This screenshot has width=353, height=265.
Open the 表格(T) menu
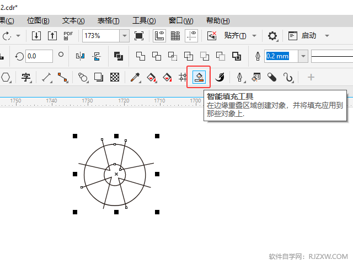pyautogui.click(x=108, y=21)
